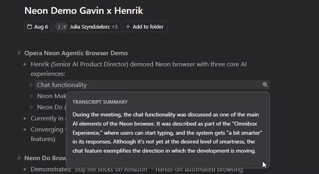Click the hash marker beside Neon Do heading
Image resolution: width=319 pixels, height=174 pixels.
[x=19, y=158]
